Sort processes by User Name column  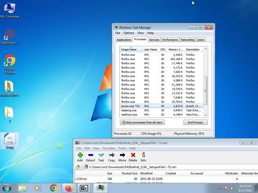point(150,50)
